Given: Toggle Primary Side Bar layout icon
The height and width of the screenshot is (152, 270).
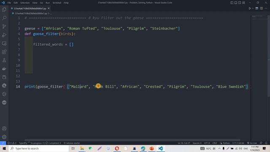Looking at the screenshot, I should pyautogui.click(x=232, y=3).
